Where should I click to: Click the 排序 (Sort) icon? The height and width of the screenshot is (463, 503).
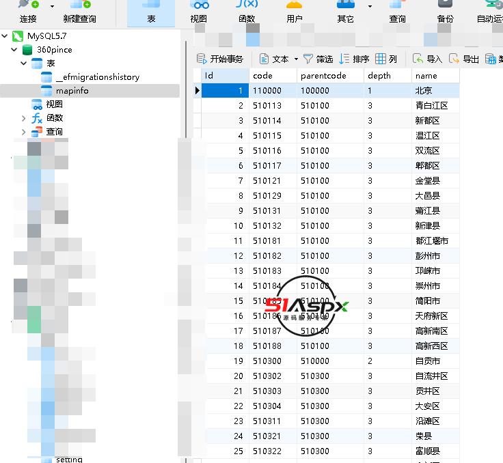[x=344, y=59]
